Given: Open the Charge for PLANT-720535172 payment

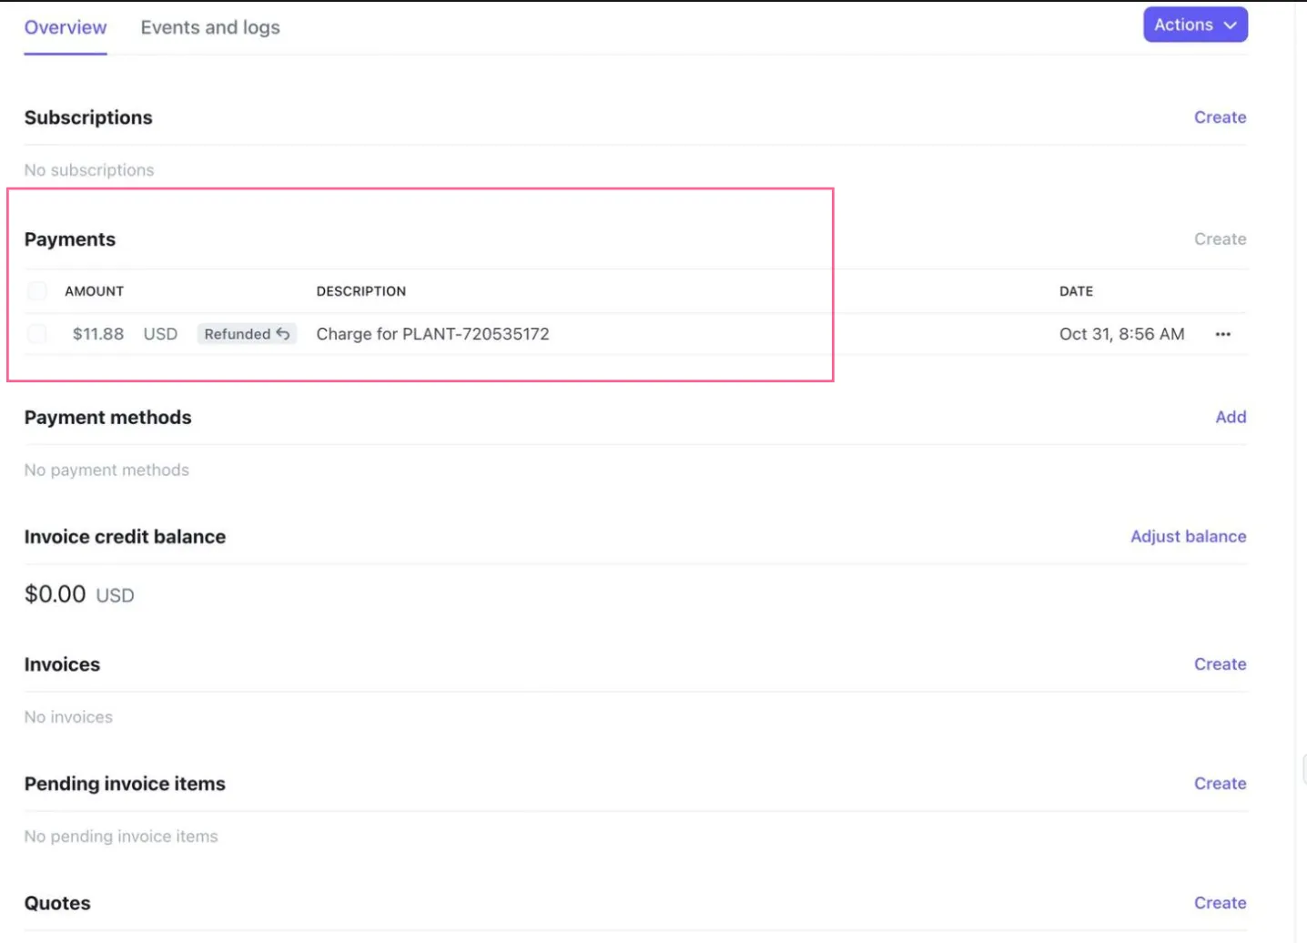Looking at the screenshot, I should click(x=432, y=334).
